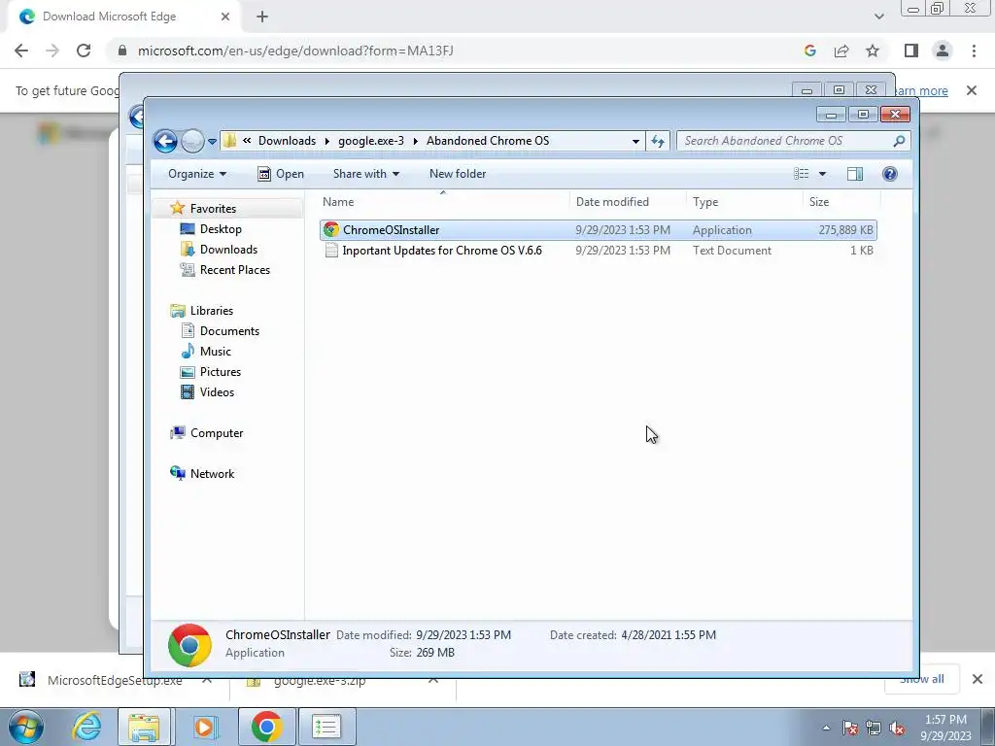Viewport: 995px width, 746px height.
Task: Open Chrome tab search chevron
Action: pyautogui.click(x=878, y=17)
